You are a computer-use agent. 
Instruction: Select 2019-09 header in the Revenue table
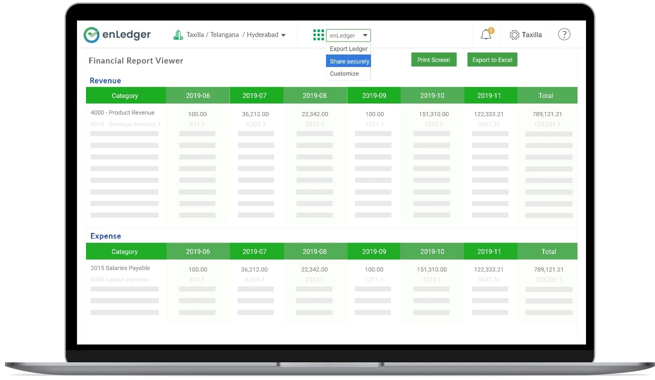pos(374,95)
